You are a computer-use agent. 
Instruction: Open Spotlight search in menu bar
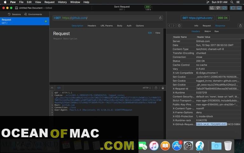tap(232, 2)
